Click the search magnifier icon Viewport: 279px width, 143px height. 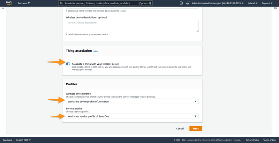61,3
